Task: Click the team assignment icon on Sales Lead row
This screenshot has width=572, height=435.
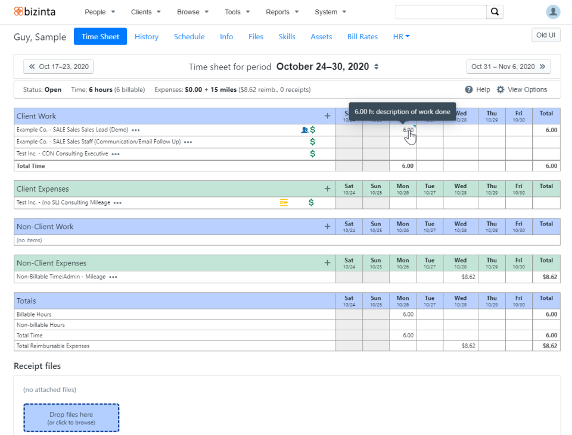Action: pyautogui.click(x=304, y=129)
